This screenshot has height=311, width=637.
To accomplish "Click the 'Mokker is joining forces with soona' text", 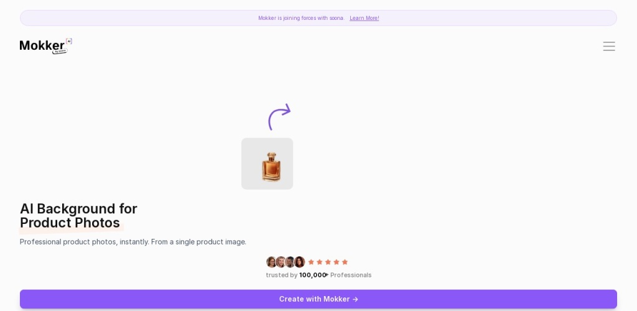I will tap(301, 18).
